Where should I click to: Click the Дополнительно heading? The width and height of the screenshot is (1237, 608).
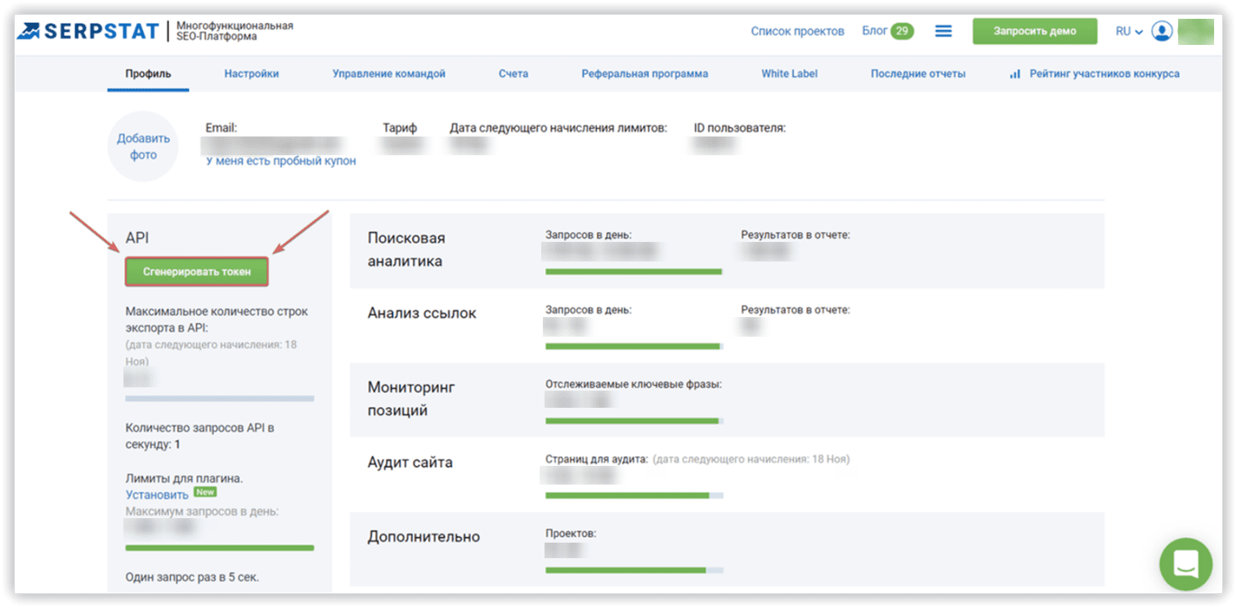[x=424, y=537]
